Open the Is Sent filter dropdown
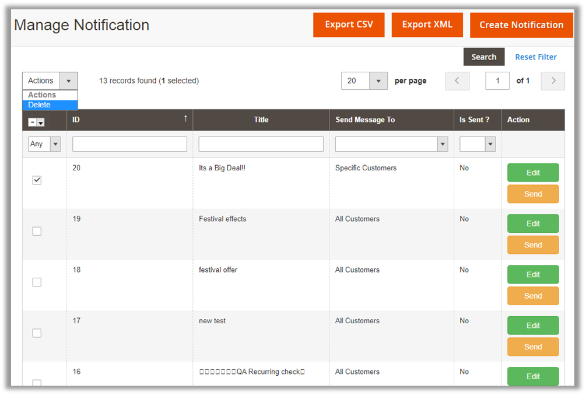586x395 pixels. 490,144
